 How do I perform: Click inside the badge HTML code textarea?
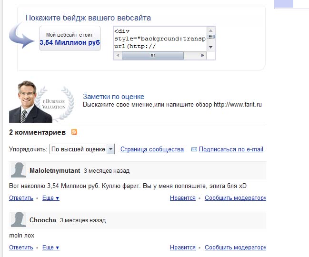[x=160, y=39]
